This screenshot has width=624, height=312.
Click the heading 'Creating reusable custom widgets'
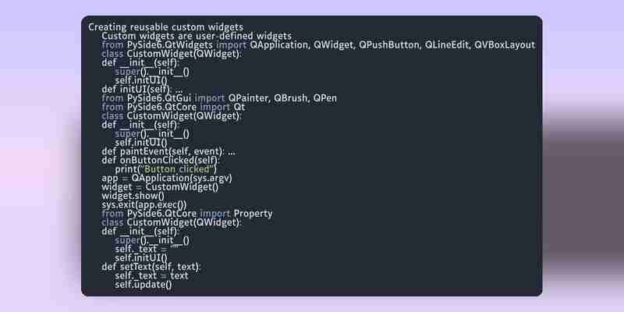(165, 27)
